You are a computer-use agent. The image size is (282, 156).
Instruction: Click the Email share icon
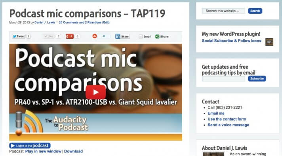pyautogui.click(x=141, y=37)
